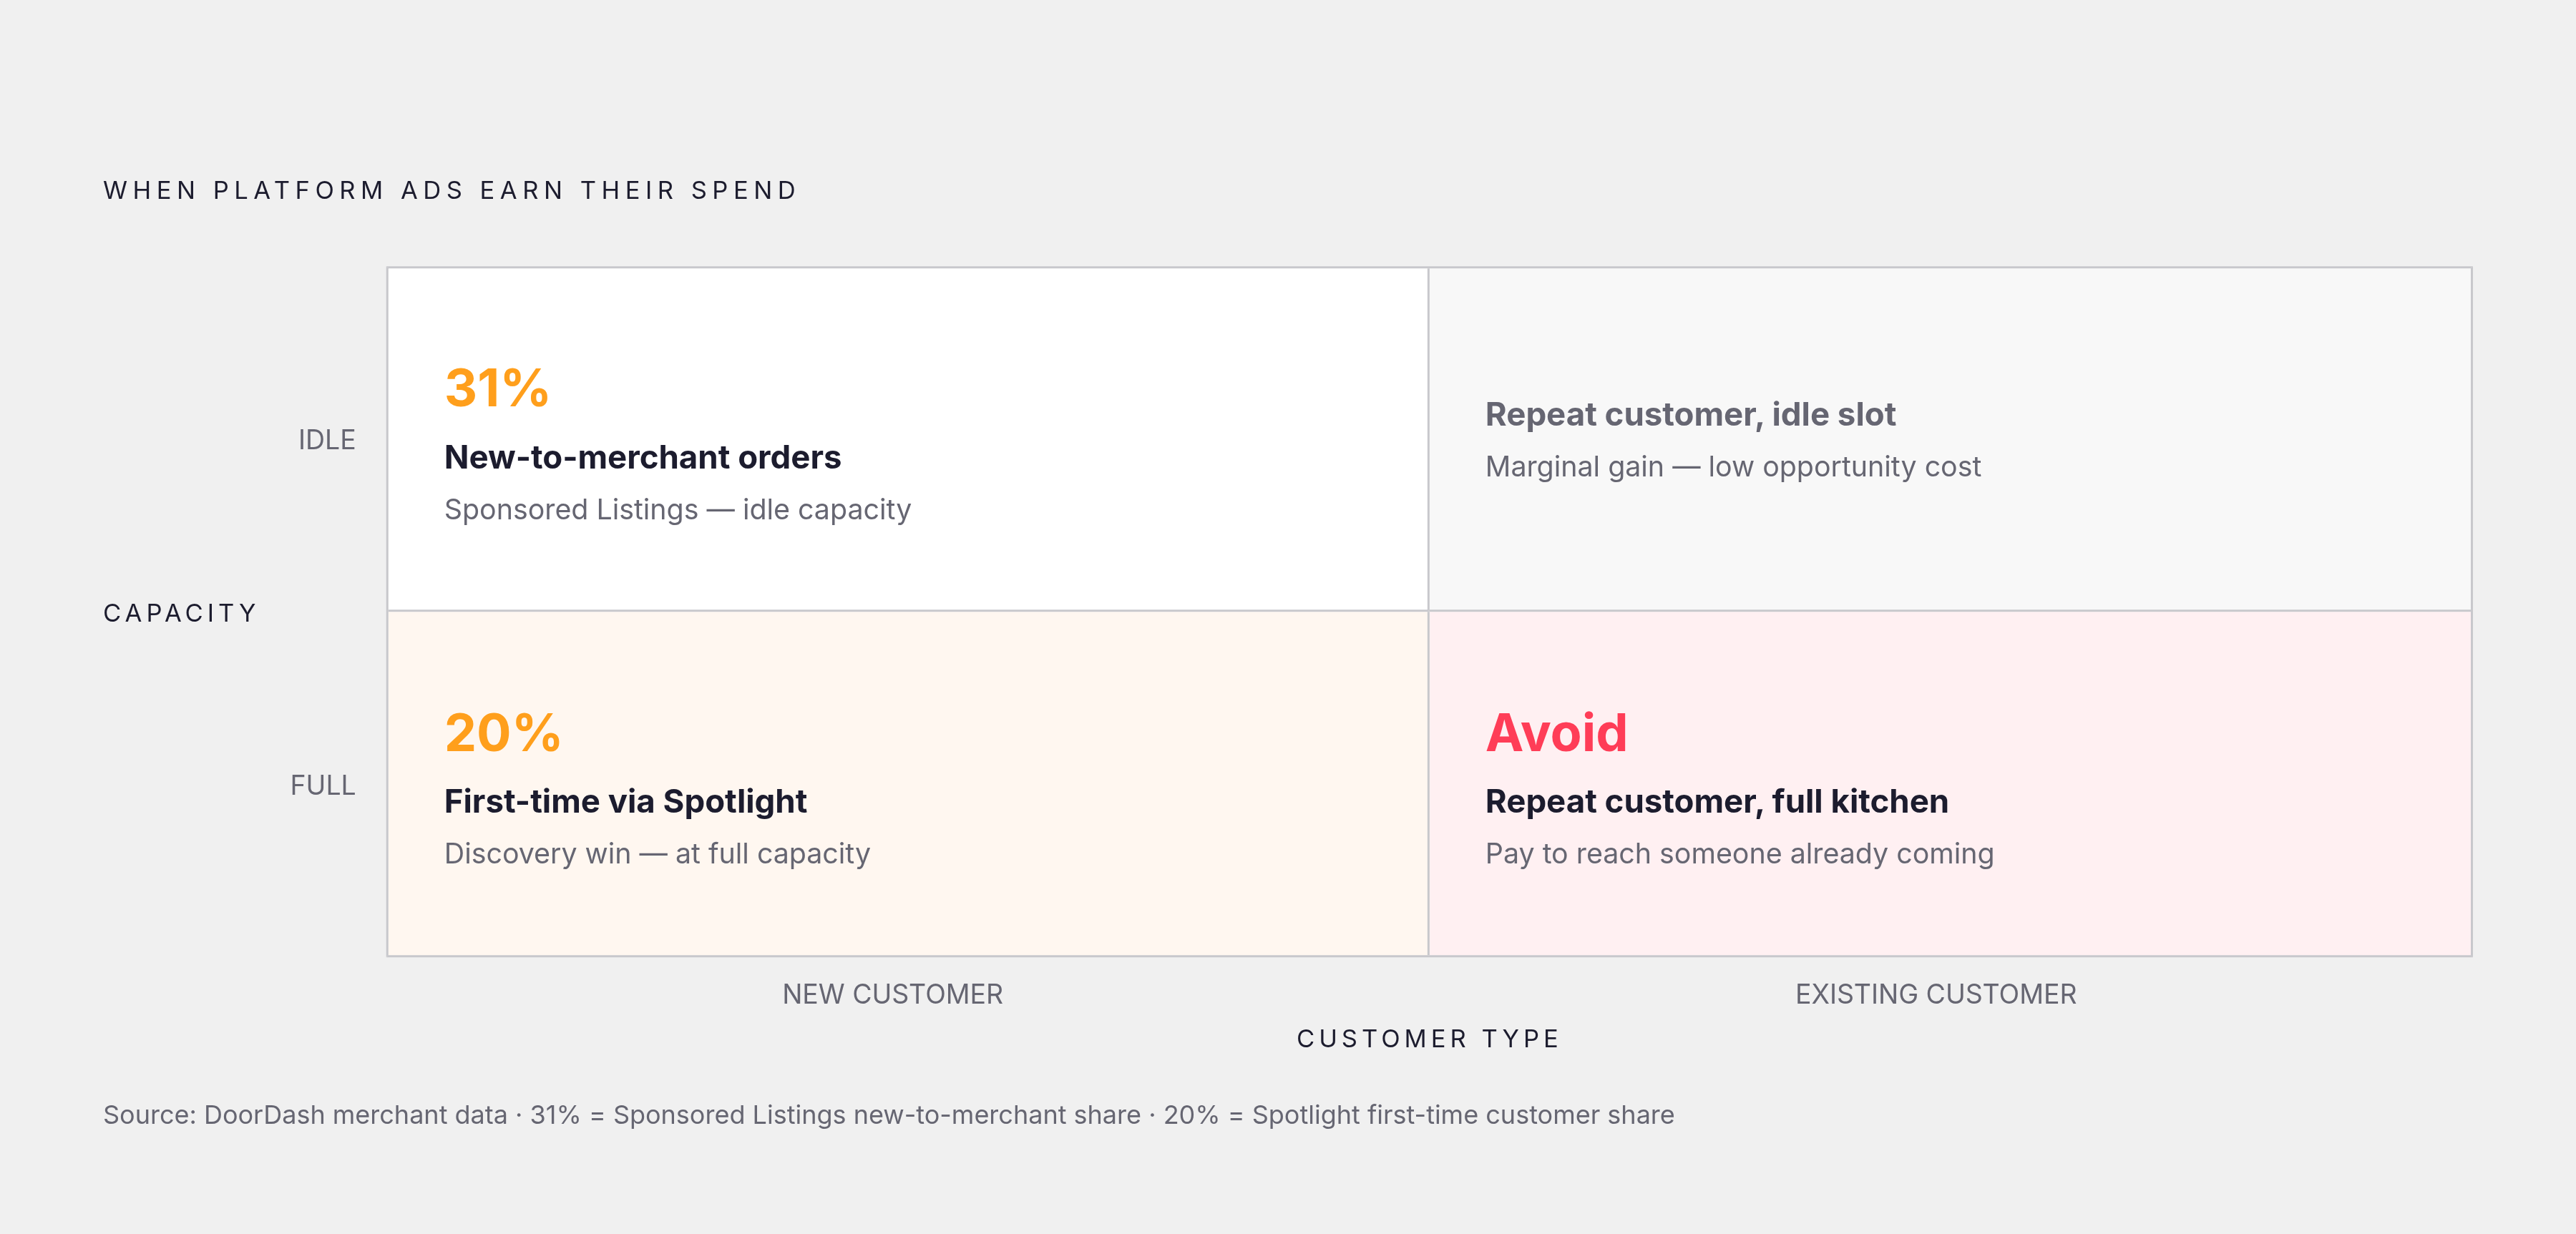Click 'Sponsored Listings — idle capacity' text
Image resolution: width=2576 pixels, height=1234 pixels.
(x=677, y=510)
